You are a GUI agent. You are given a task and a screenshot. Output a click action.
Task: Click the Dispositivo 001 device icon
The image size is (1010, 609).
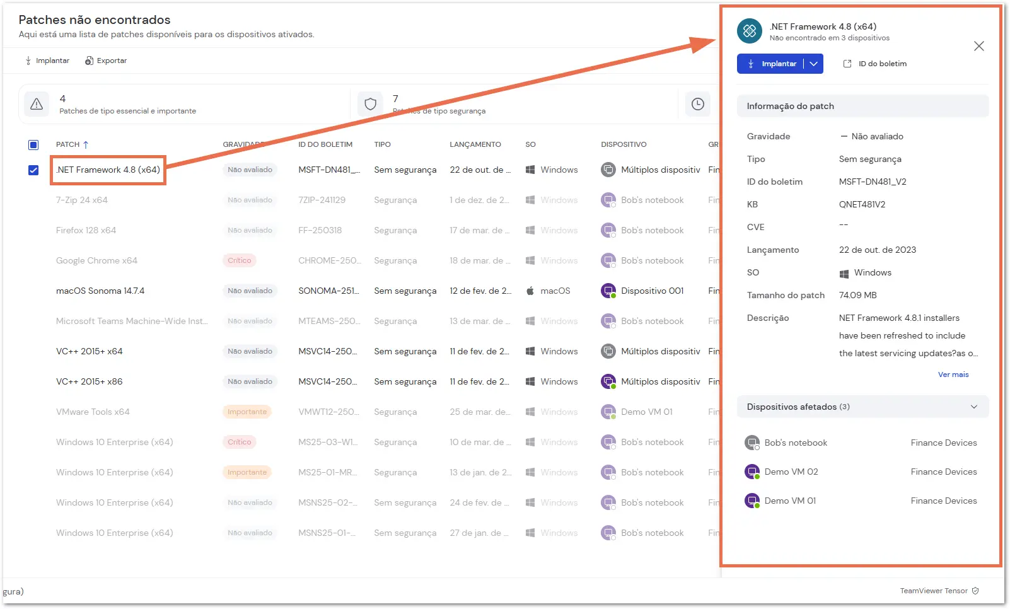pyautogui.click(x=608, y=291)
